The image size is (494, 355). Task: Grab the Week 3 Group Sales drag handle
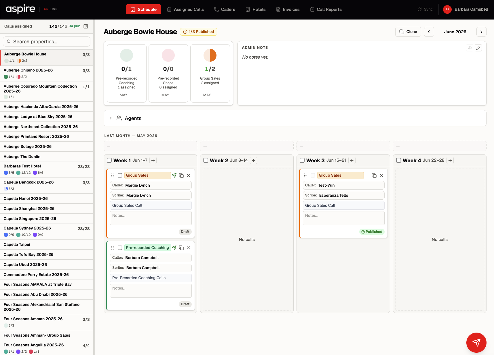click(x=305, y=175)
